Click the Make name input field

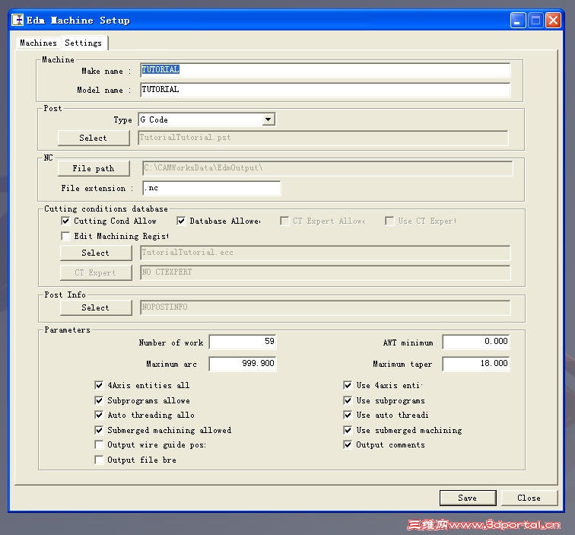325,70
